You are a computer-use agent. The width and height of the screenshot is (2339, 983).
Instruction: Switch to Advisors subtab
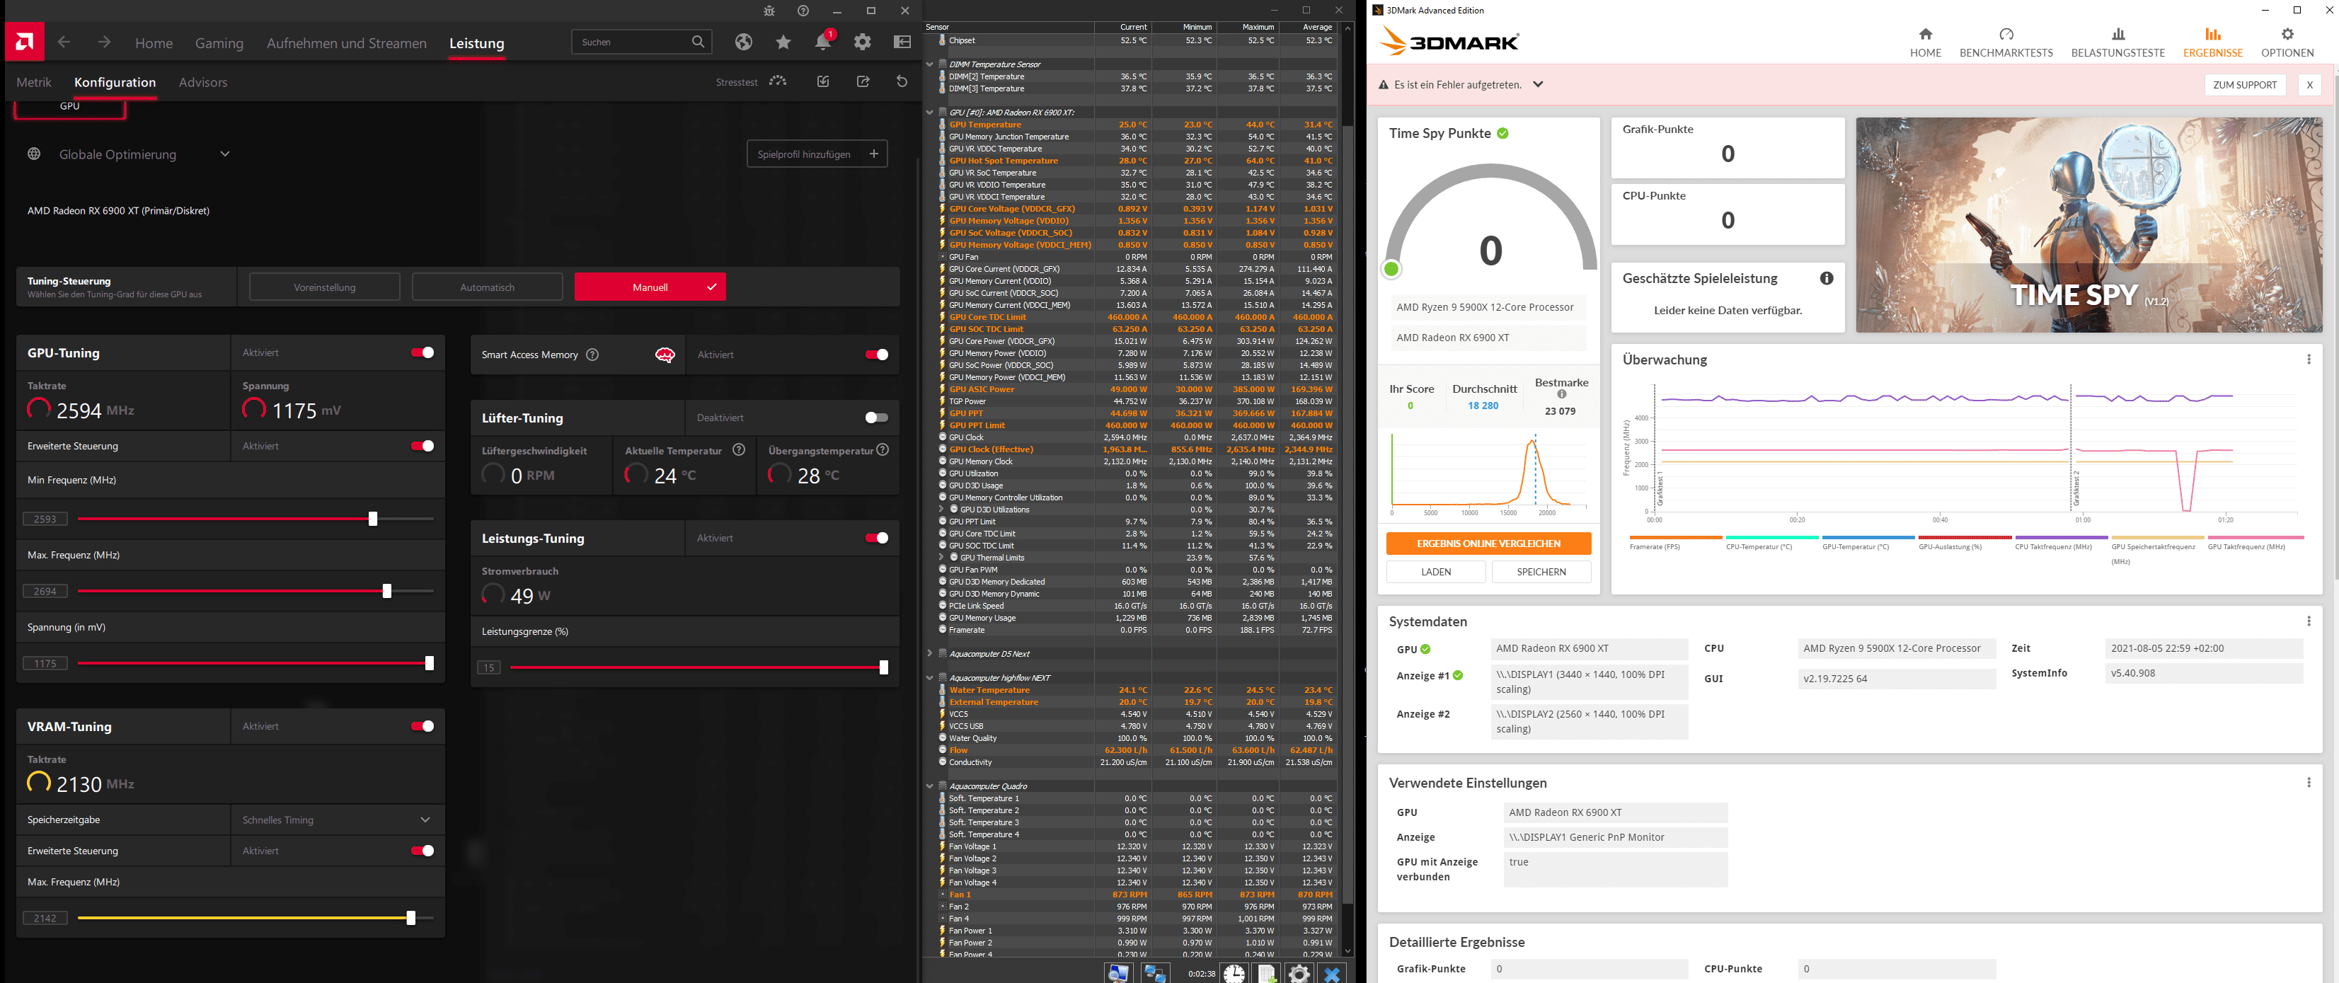(202, 83)
